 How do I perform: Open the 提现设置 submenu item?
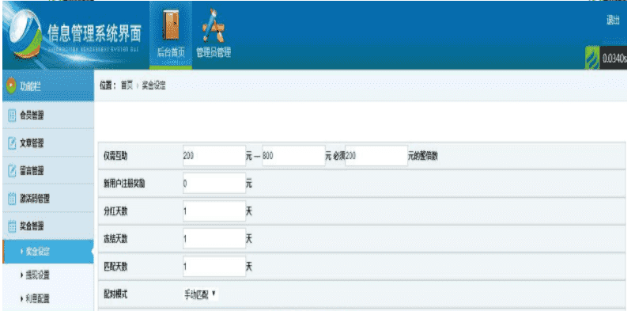coord(38,275)
